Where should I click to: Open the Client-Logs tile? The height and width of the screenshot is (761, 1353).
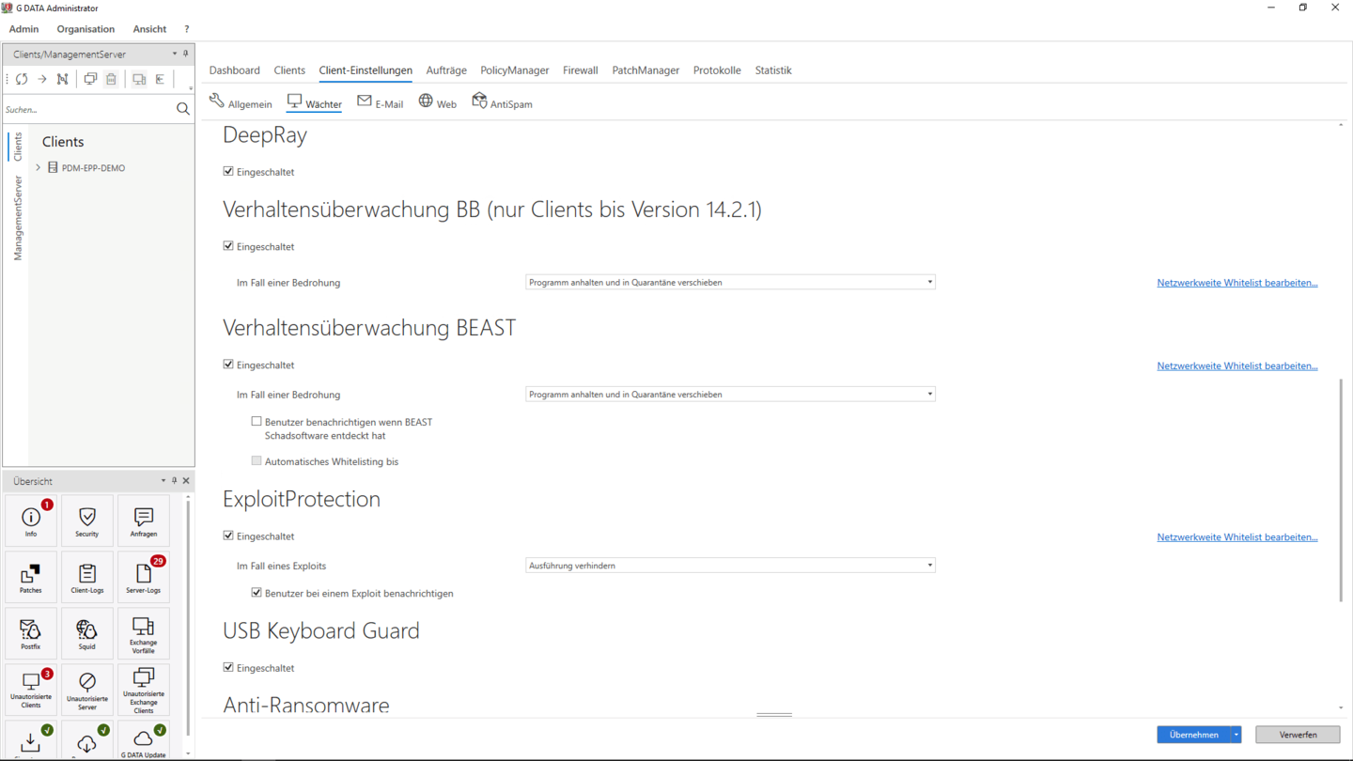pos(87,578)
